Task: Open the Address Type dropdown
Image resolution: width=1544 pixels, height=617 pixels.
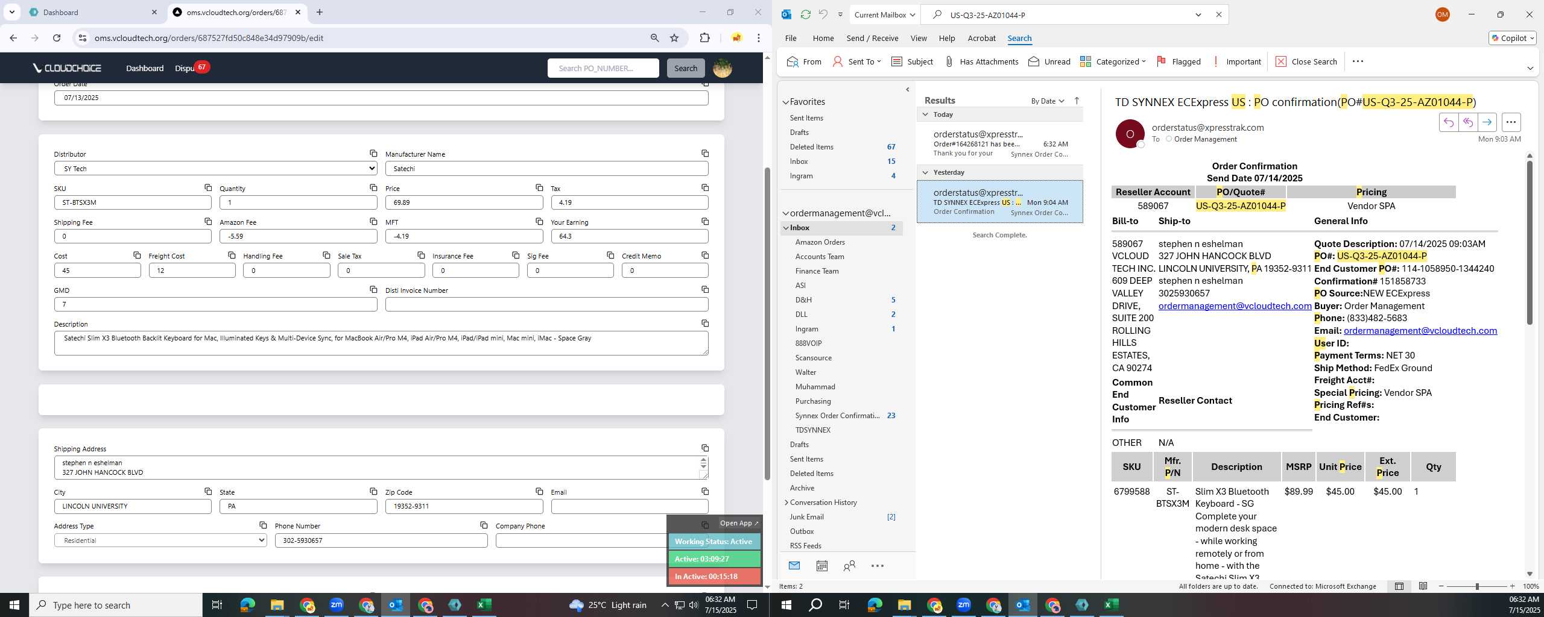Action: [x=160, y=540]
